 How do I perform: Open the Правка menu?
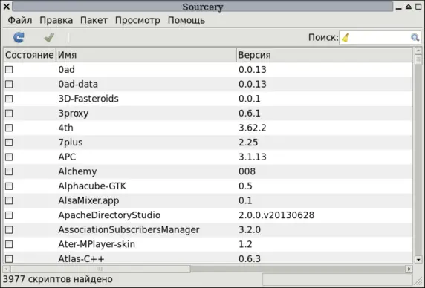[56, 20]
